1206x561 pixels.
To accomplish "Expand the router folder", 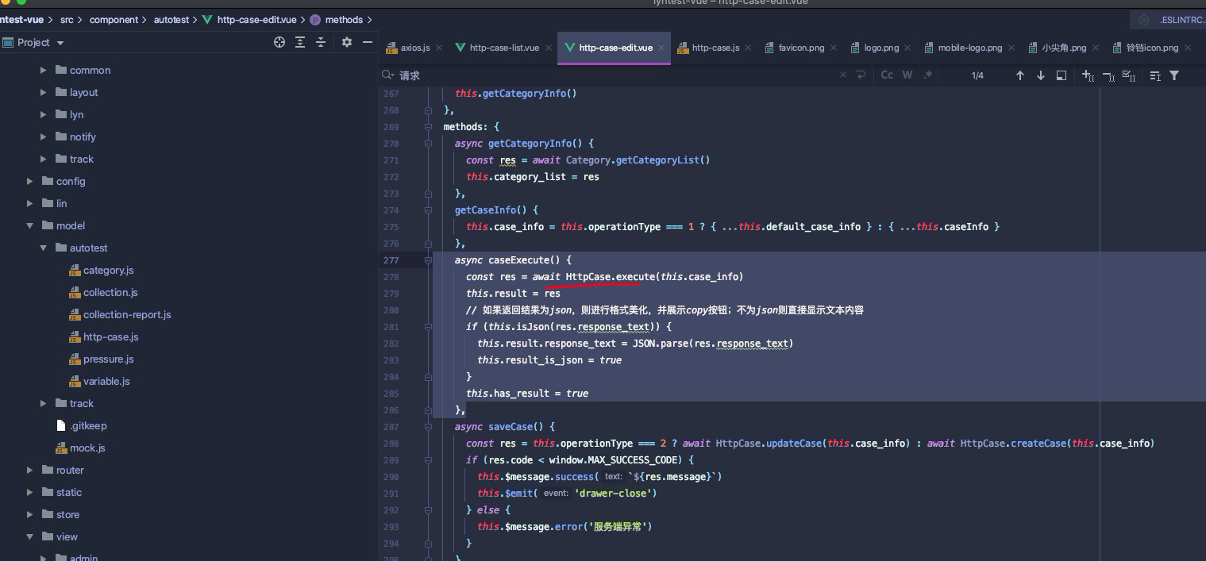I will [29, 470].
